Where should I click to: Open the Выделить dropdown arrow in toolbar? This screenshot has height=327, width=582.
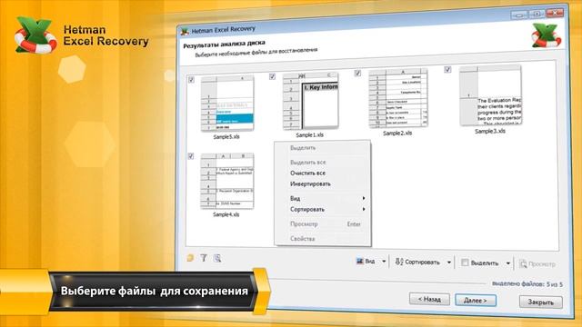pyautogui.click(x=507, y=263)
